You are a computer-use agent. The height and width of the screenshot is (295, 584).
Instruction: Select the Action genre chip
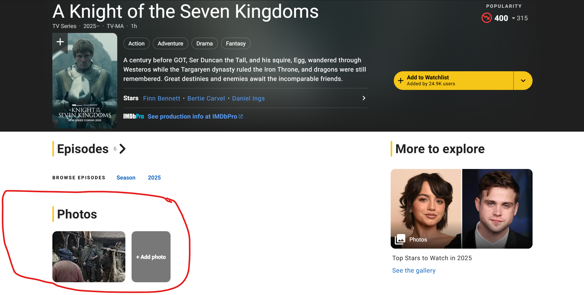click(136, 44)
